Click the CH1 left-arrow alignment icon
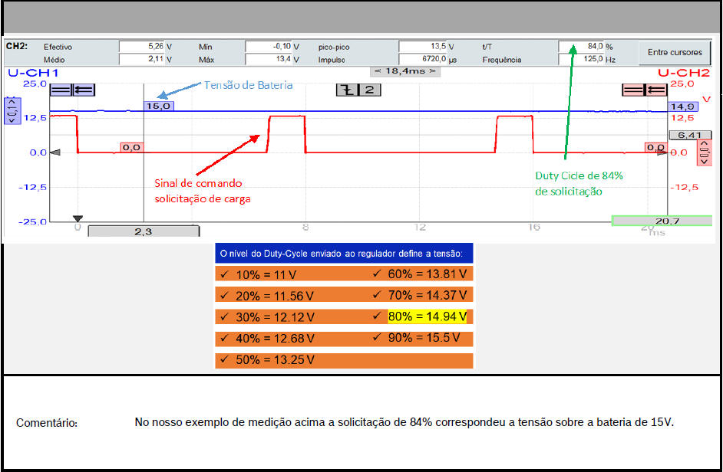Image resolution: width=723 pixels, height=472 pixels. 82,89
